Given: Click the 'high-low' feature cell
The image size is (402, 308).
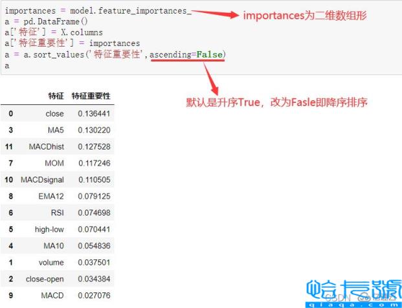Looking at the screenshot, I should coord(49,229).
